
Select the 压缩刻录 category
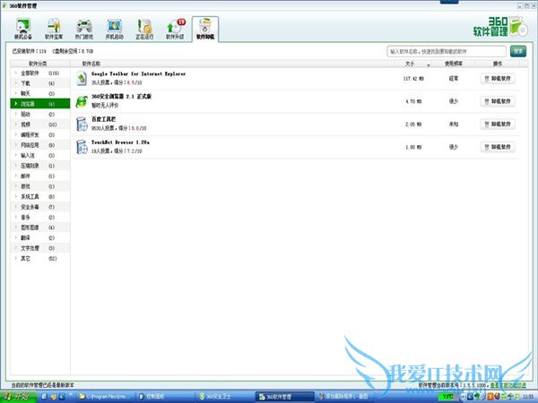tap(40, 166)
